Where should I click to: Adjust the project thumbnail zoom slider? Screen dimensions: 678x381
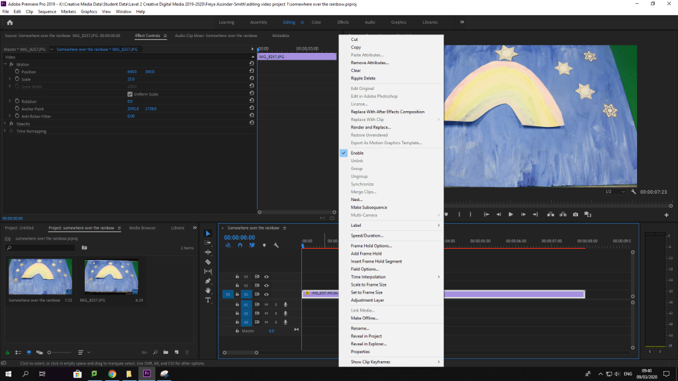click(x=50, y=352)
